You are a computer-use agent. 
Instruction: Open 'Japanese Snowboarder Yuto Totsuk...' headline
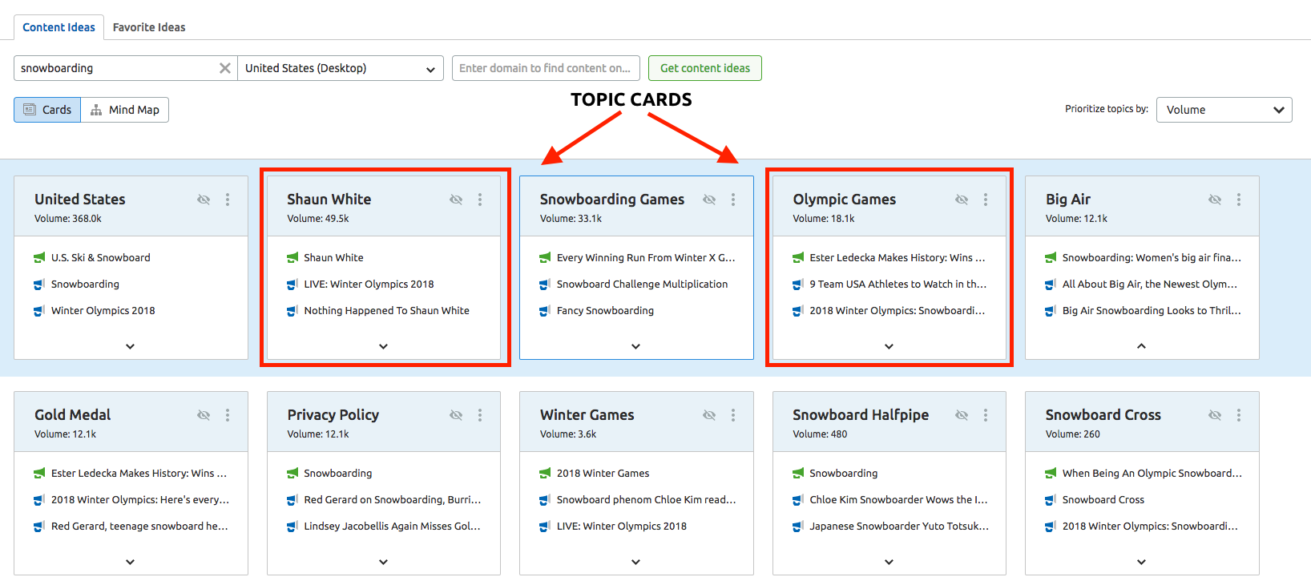[x=899, y=527]
